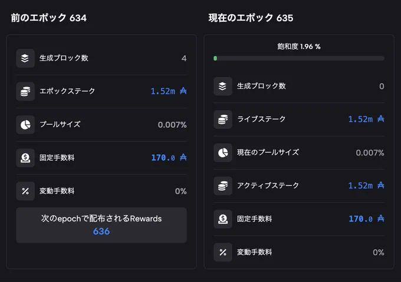Viewport: 401px width, 282px height.
Task: Click the stacked layers icon for previous epoch 生成ブロック数
Action: pyautogui.click(x=25, y=58)
